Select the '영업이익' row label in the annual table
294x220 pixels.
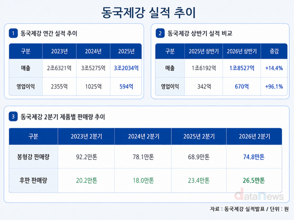coord(25,86)
